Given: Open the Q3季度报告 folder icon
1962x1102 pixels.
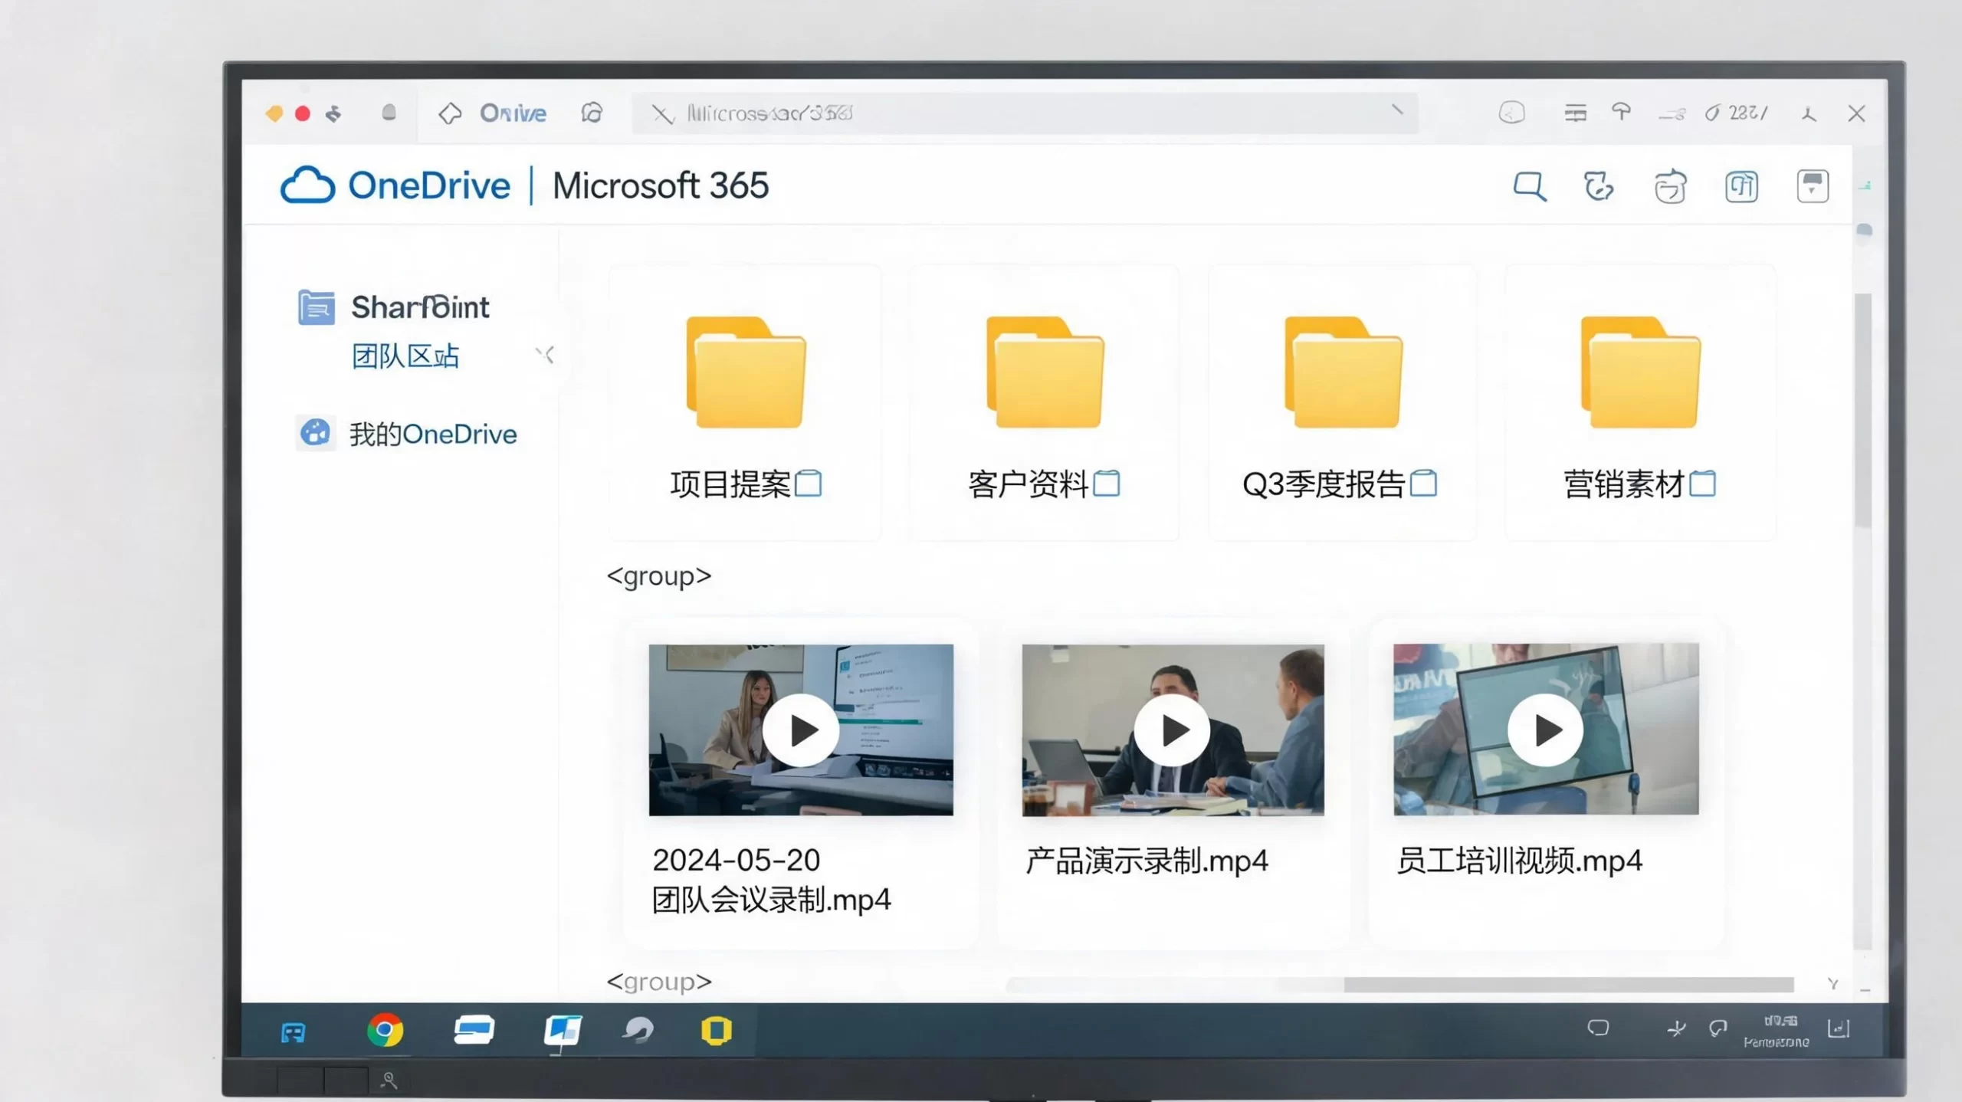Looking at the screenshot, I should coord(1344,372).
